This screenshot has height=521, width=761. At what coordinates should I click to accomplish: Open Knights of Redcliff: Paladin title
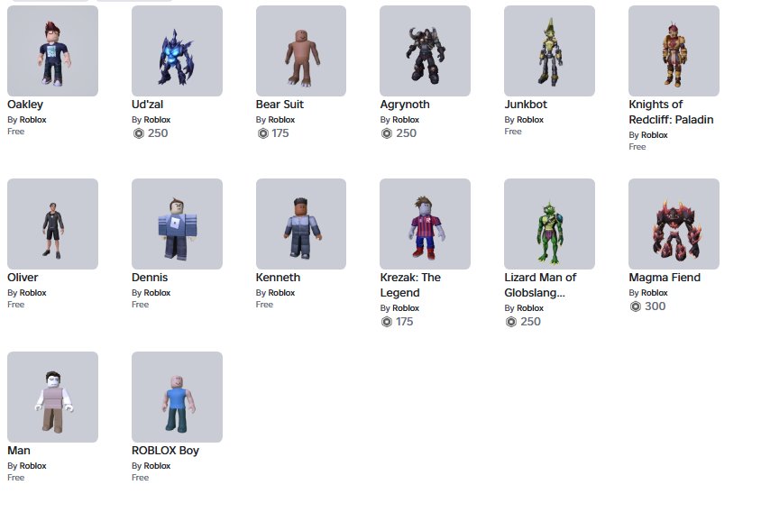pyautogui.click(x=671, y=112)
